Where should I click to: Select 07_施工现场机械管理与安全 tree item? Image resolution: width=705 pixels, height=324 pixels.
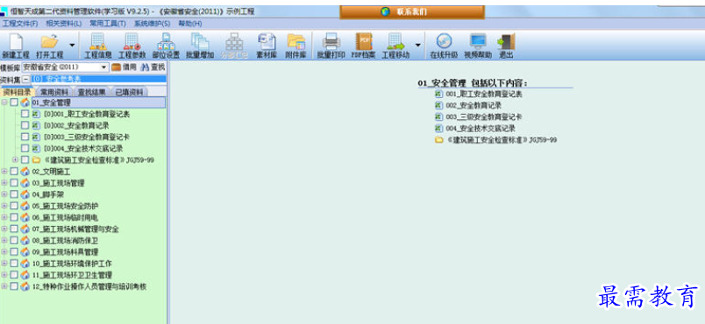tap(75, 229)
